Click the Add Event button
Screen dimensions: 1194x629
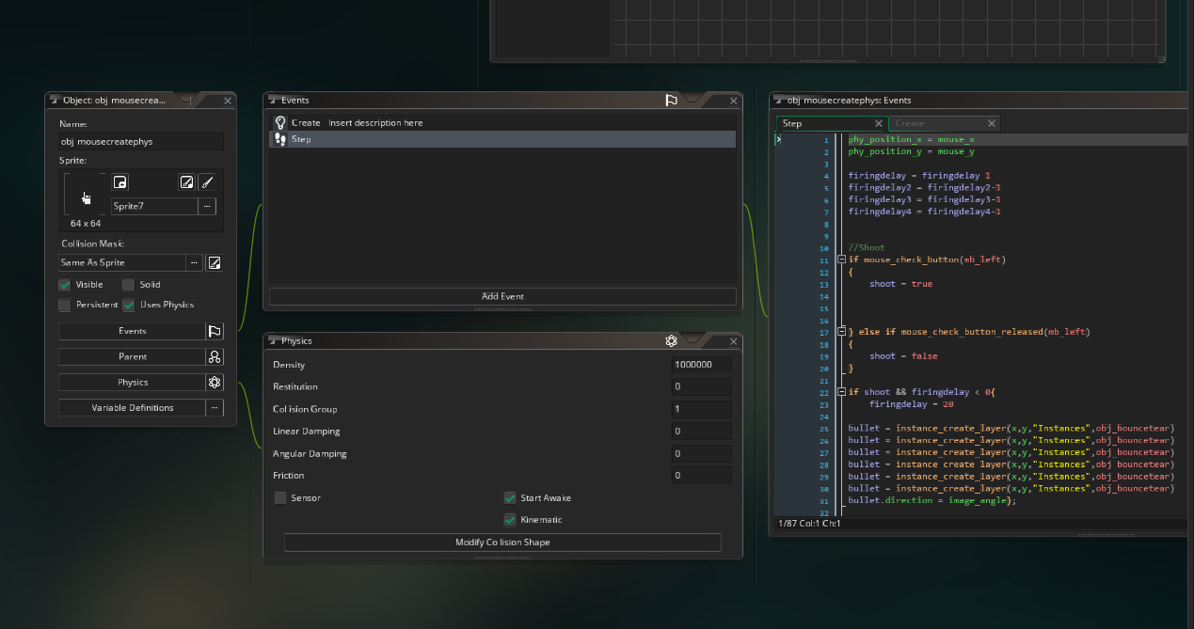tap(502, 296)
